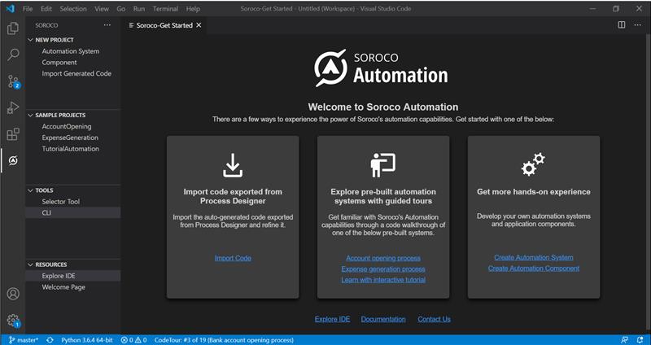The width and height of the screenshot is (651, 345).
Task: Click Create Automation Component link
Action: click(534, 269)
